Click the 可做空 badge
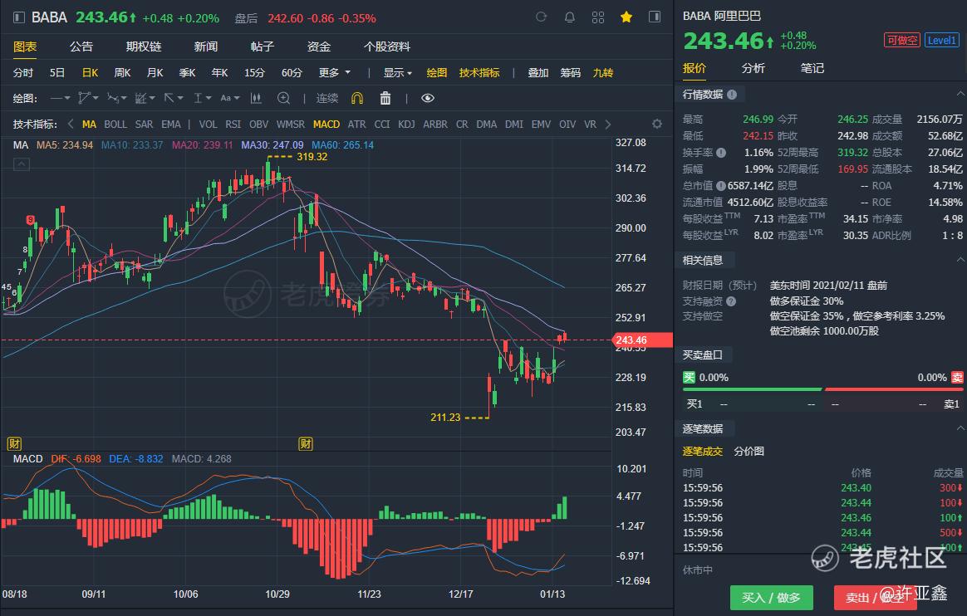This screenshot has width=967, height=616. coord(901,41)
